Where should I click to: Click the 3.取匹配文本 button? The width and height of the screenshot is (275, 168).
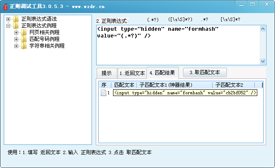pyautogui.click(x=205, y=72)
